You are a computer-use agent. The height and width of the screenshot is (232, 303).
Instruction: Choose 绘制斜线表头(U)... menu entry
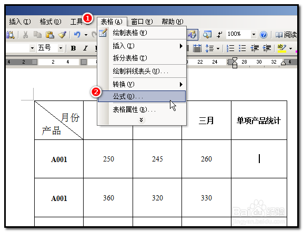click(142, 72)
